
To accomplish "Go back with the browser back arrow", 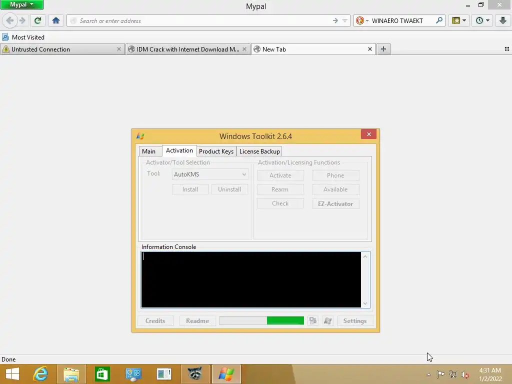I will tap(10, 20).
